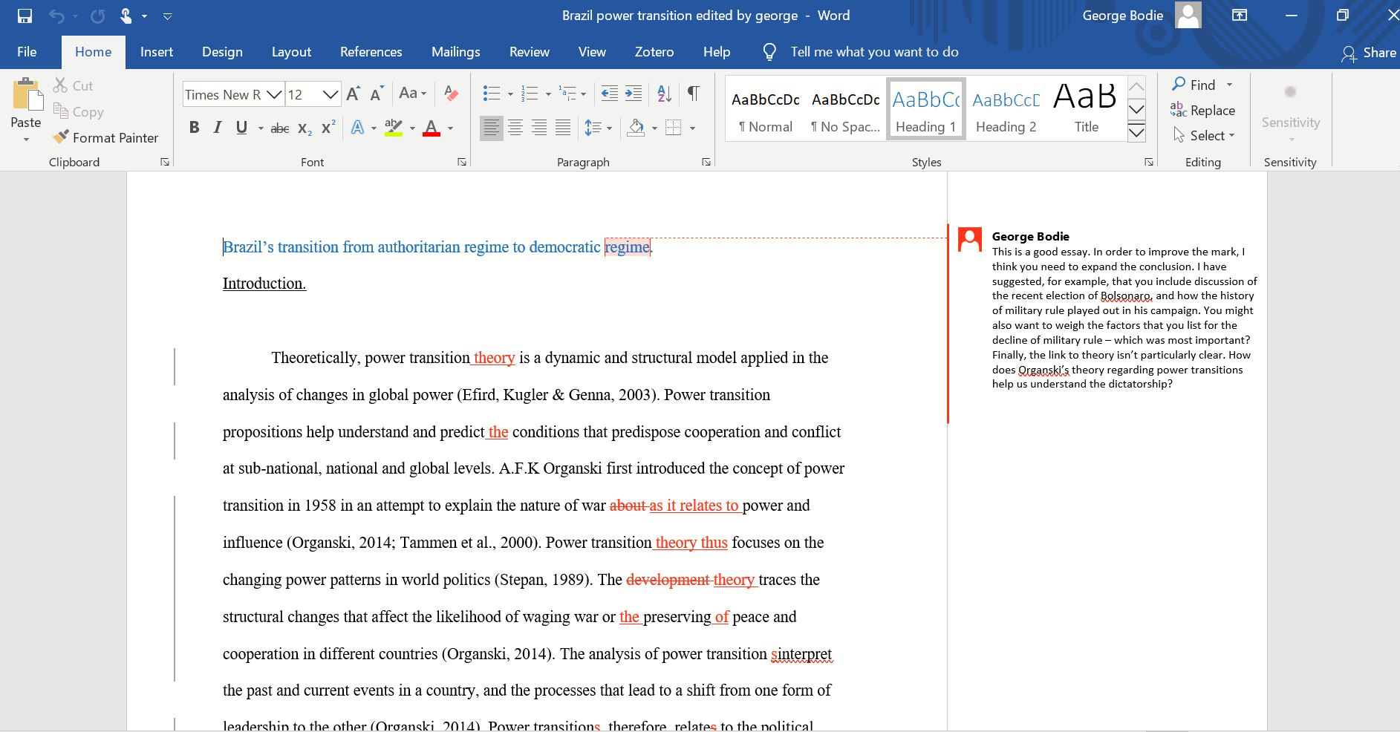Open the Select dropdown in Editing
The width and height of the screenshot is (1400, 732).
tap(1203, 135)
